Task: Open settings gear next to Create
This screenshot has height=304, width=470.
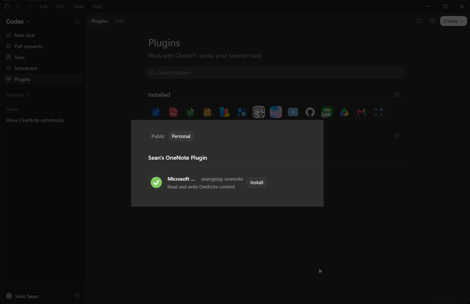Action: coord(432,21)
